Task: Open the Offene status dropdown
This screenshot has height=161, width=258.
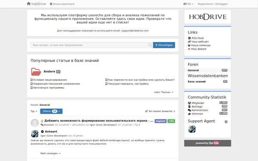Action: (51, 111)
